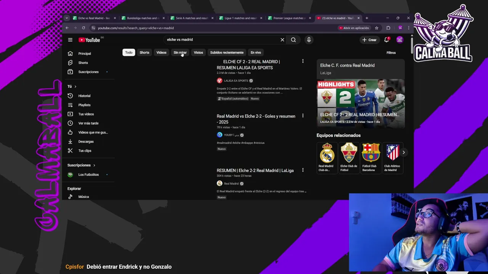This screenshot has height=274, width=488.
Task: Click the browser address bar URL
Action: click(x=136, y=28)
